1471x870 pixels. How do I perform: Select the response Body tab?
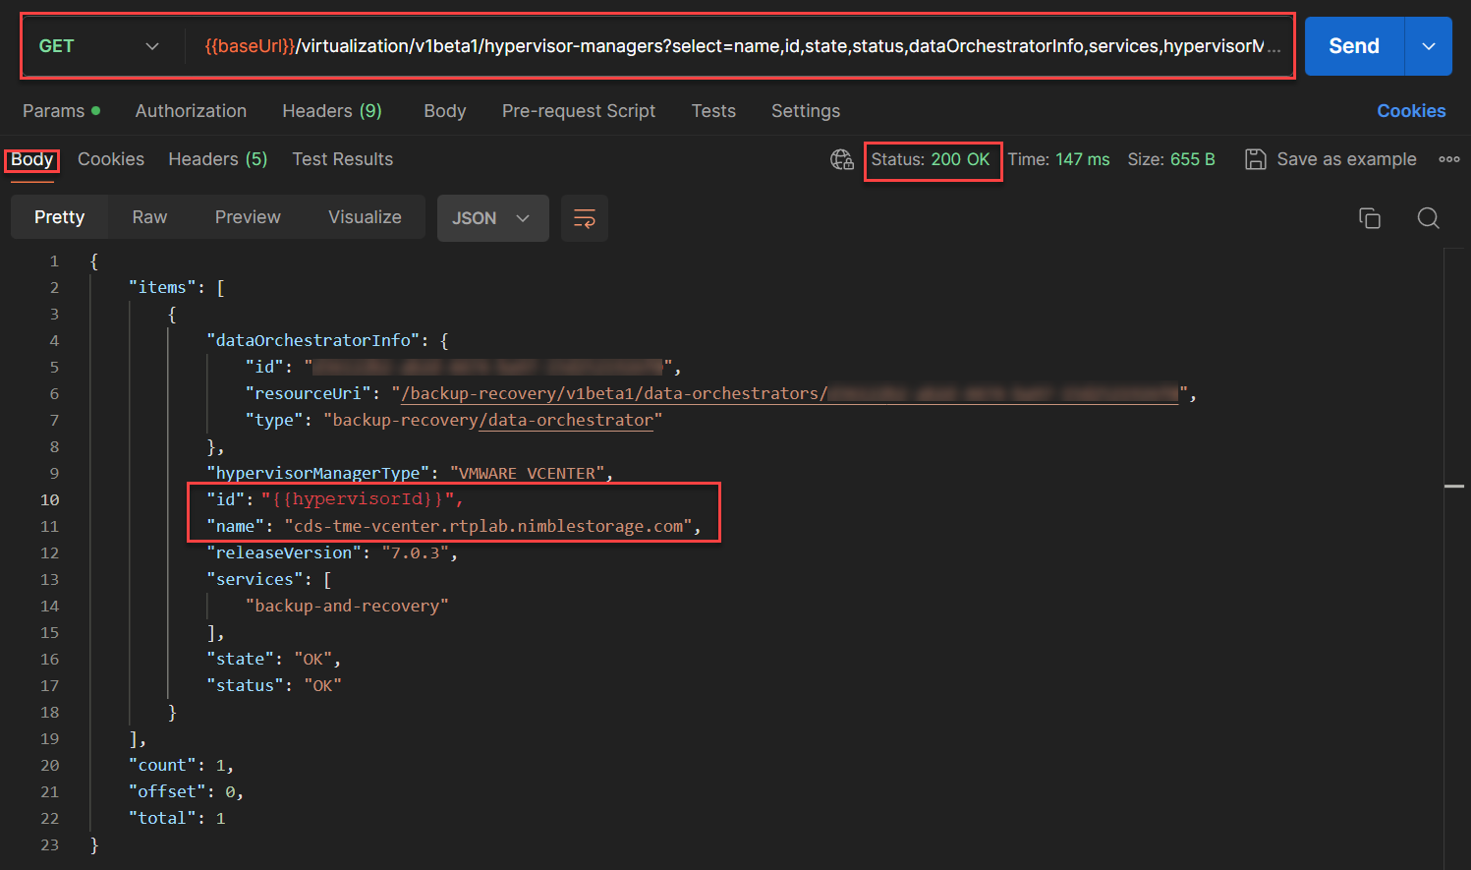[x=32, y=159]
